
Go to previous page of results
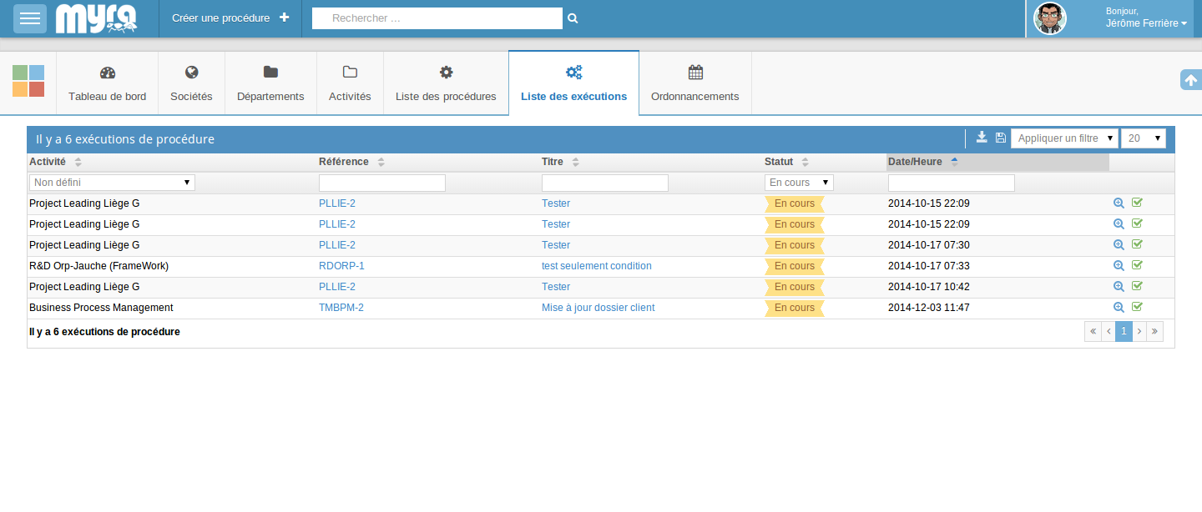coord(1109,332)
